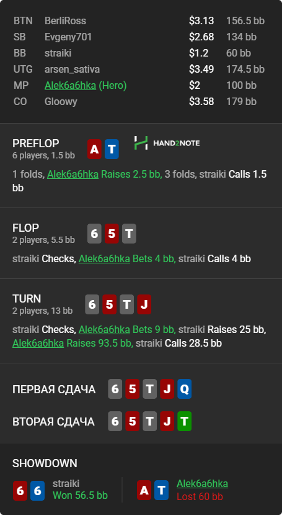The image size is (282, 515).
Task: Click the blue Queen card in first runout
Action: (x=185, y=389)
